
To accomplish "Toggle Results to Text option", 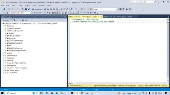I will point(70,13).
